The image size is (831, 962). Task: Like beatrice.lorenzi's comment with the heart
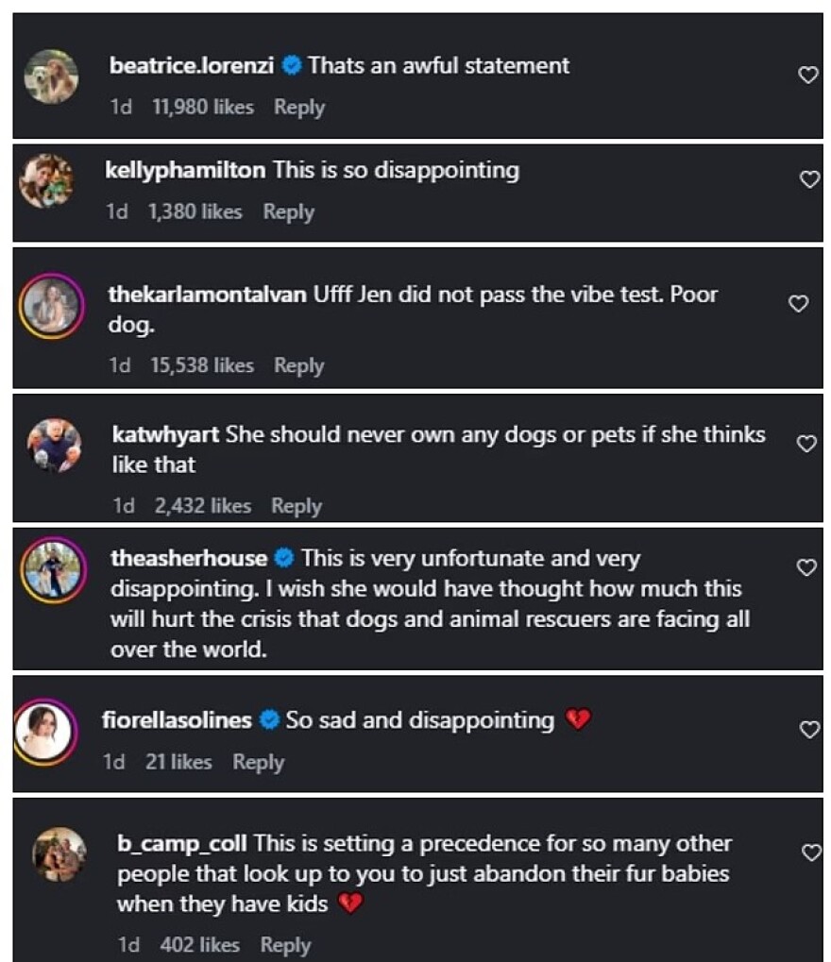808,76
